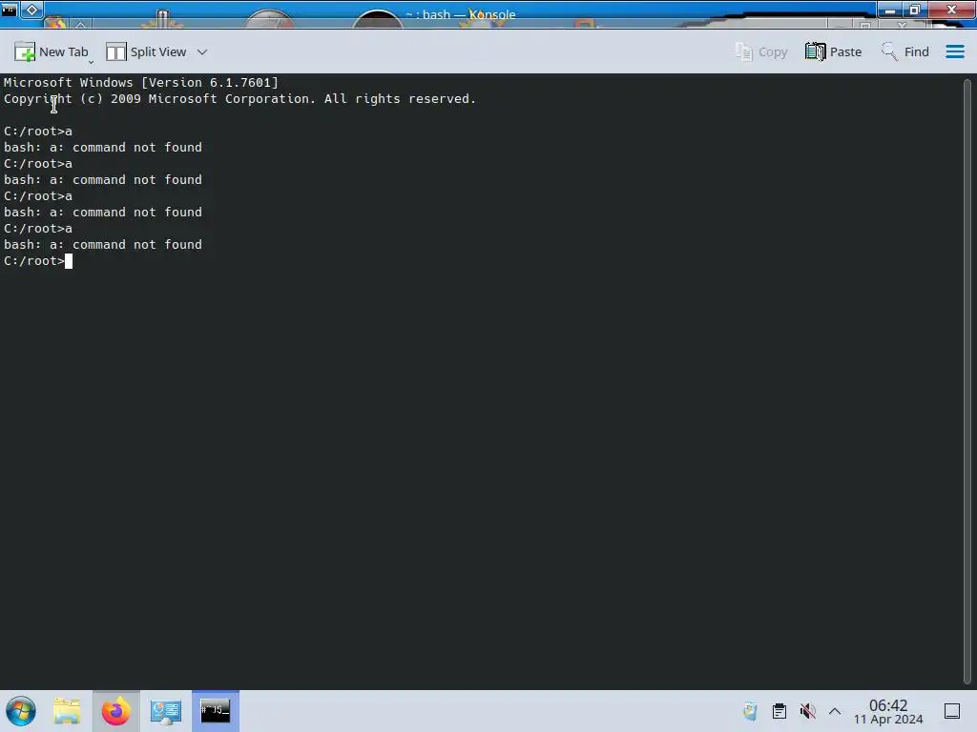Toggle the muted volume tray icon
The image size is (977, 732).
pyautogui.click(x=807, y=711)
